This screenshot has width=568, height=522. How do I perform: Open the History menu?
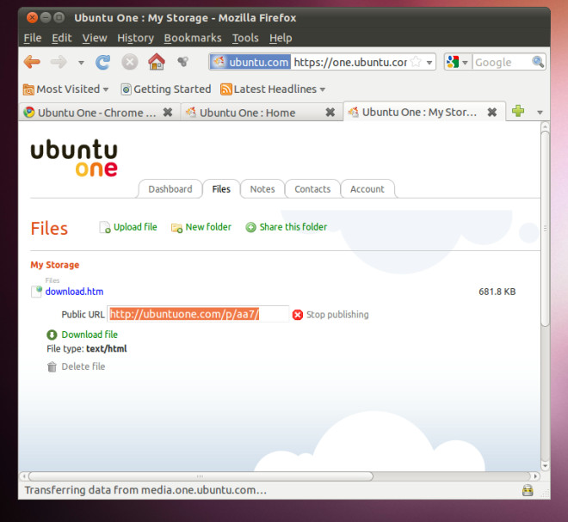135,38
